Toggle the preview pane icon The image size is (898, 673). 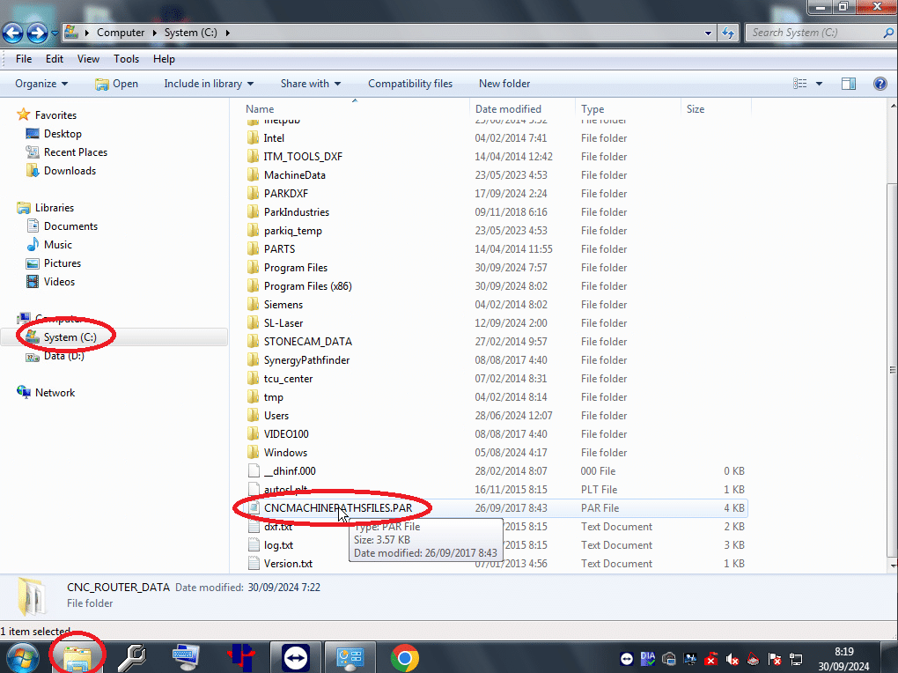click(849, 84)
